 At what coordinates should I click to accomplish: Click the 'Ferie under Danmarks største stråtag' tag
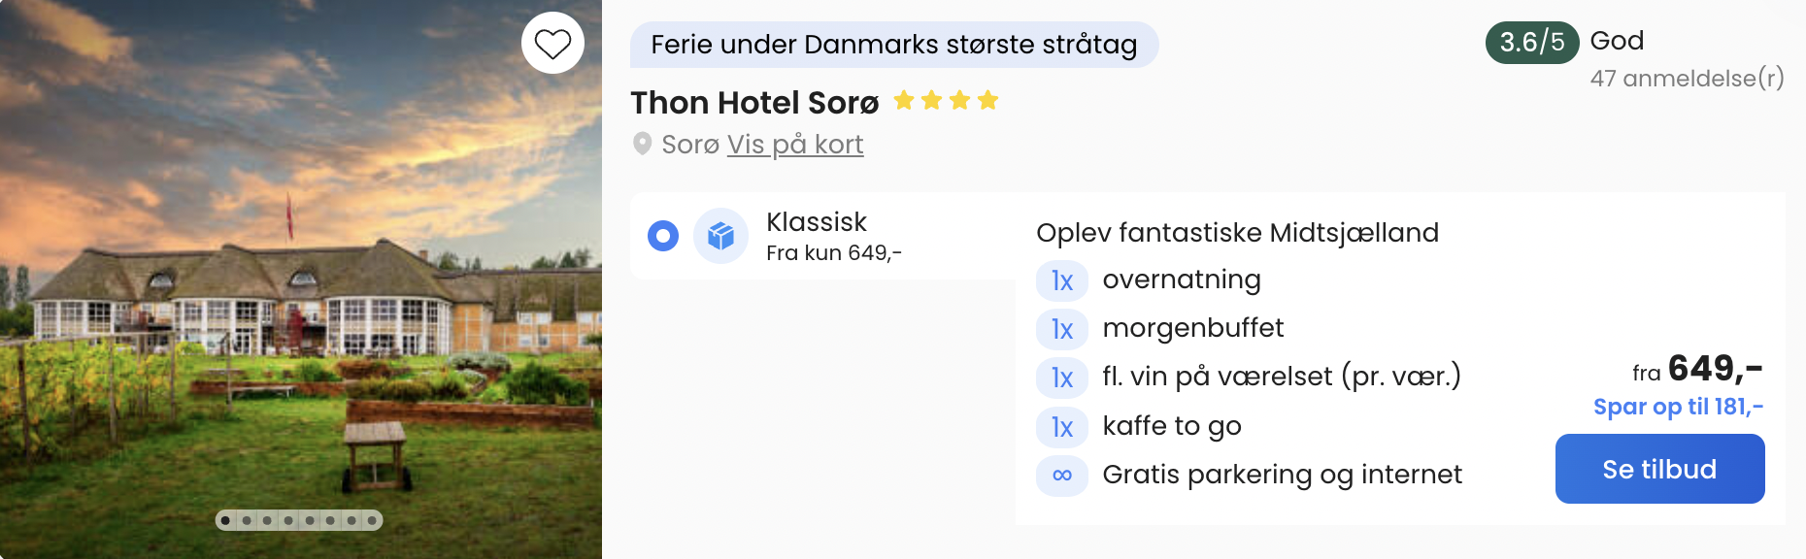tap(893, 45)
